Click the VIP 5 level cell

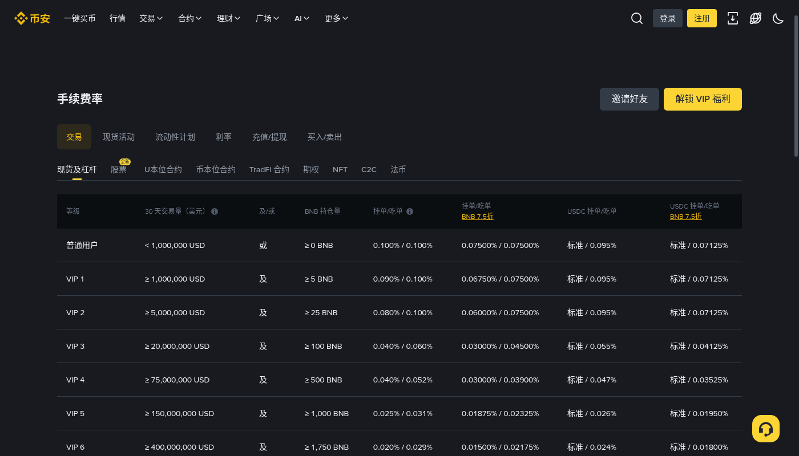[x=75, y=413]
